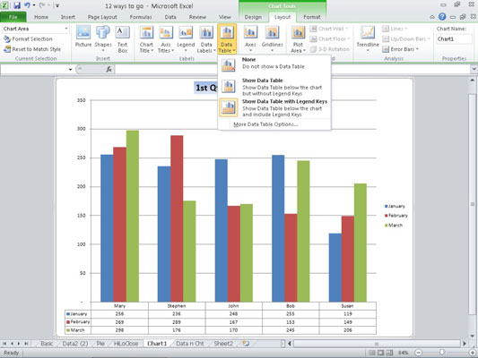The height and width of the screenshot is (358, 478).
Task: Open the Chart Title options
Action: pos(146,39)
